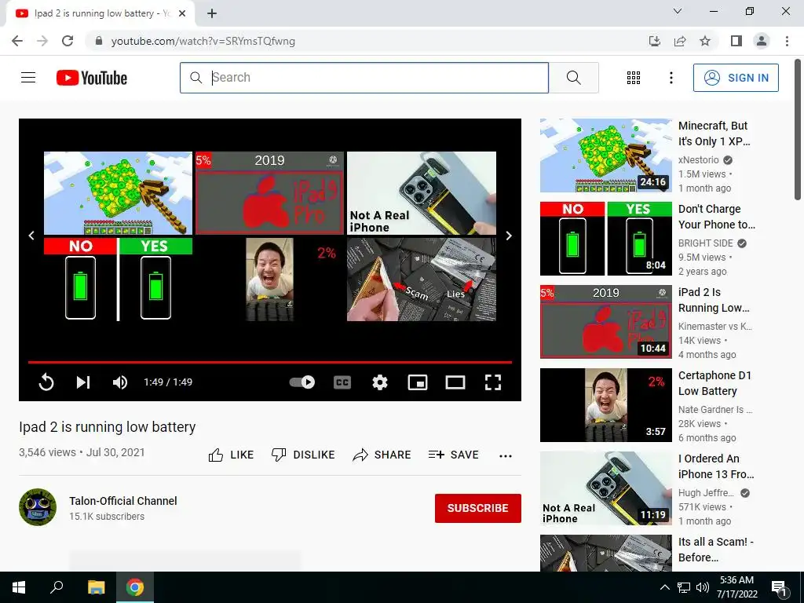This screenshot has height=603, width=804.
Task: Show hidden tray icons chevron
Action: (664, 587)
